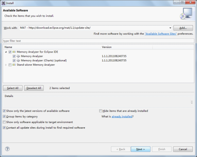Open the Work with dropdown arrow
The image size is (197, 157).
click(170, 28)
